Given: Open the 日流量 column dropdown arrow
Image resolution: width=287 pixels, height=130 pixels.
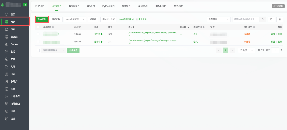Looking at the screenshot, I should point(188,27).
